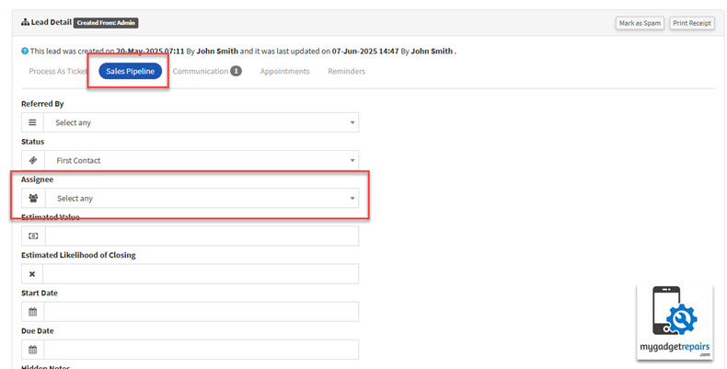Open the Referred By dropdown

[x=202, y=122]
